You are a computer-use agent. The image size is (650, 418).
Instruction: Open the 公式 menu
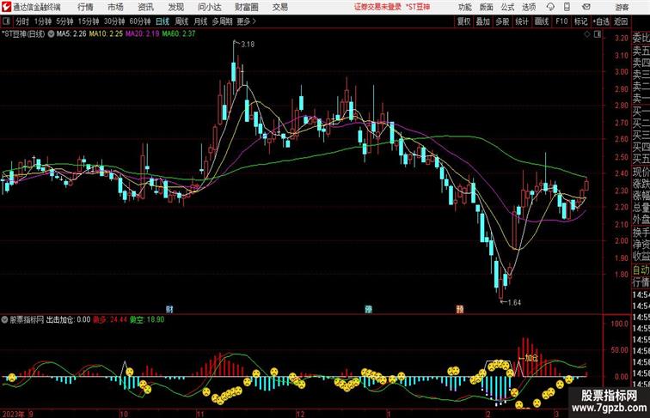507,7
